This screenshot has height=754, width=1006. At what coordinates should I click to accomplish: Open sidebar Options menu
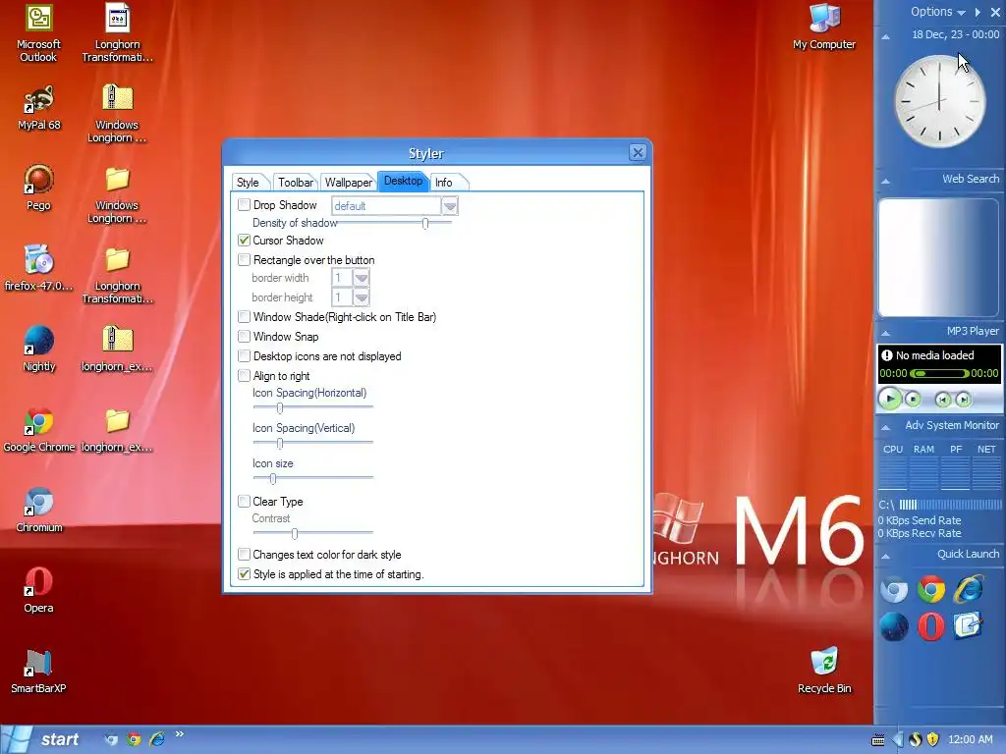938,12
